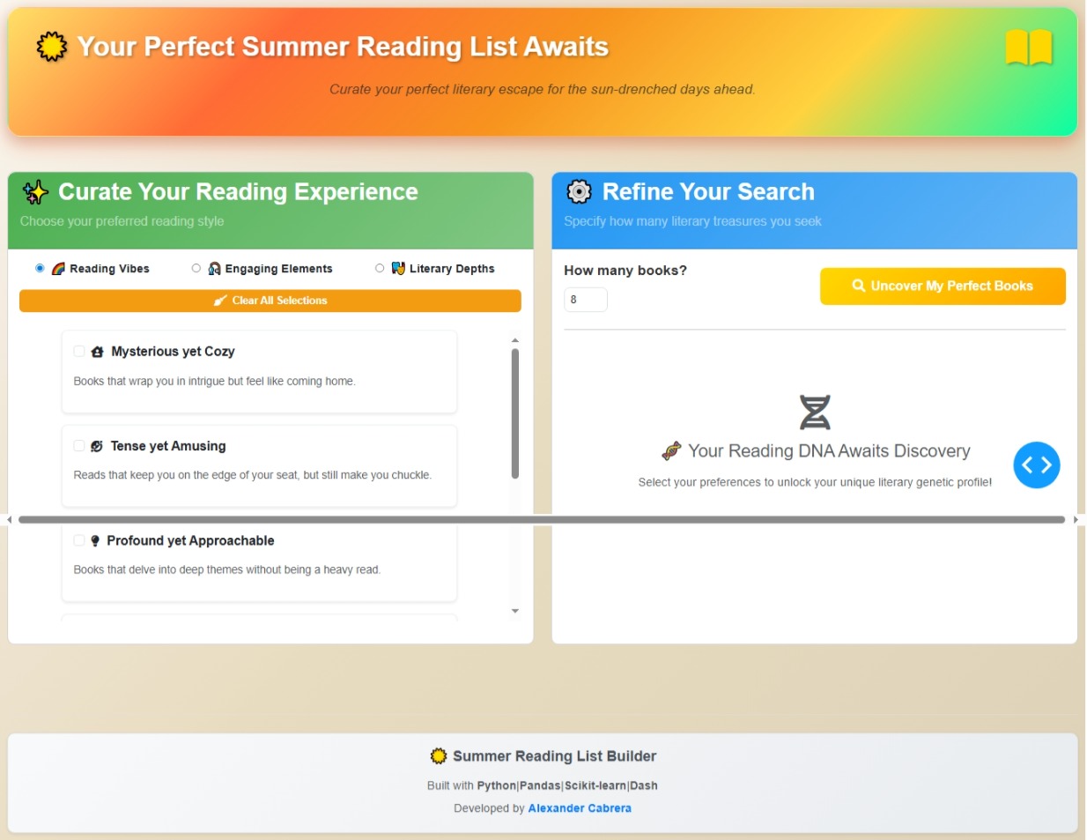Tick the Tense yet Amusing checkbox
Image resolution: width=1087 pixels, height=840 pixels.
[79, 446]
